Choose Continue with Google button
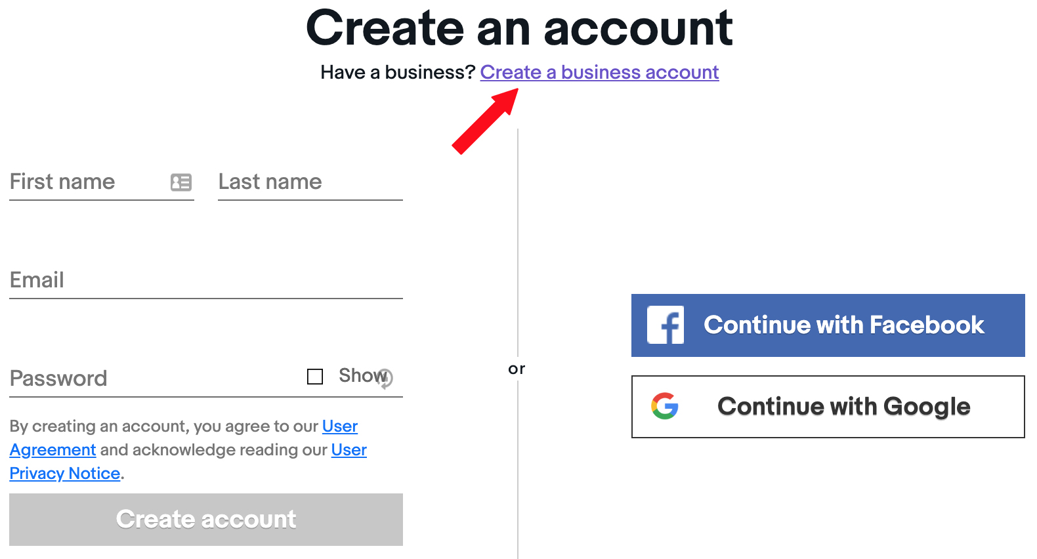 pyautogui.click(x=828, y=407)
